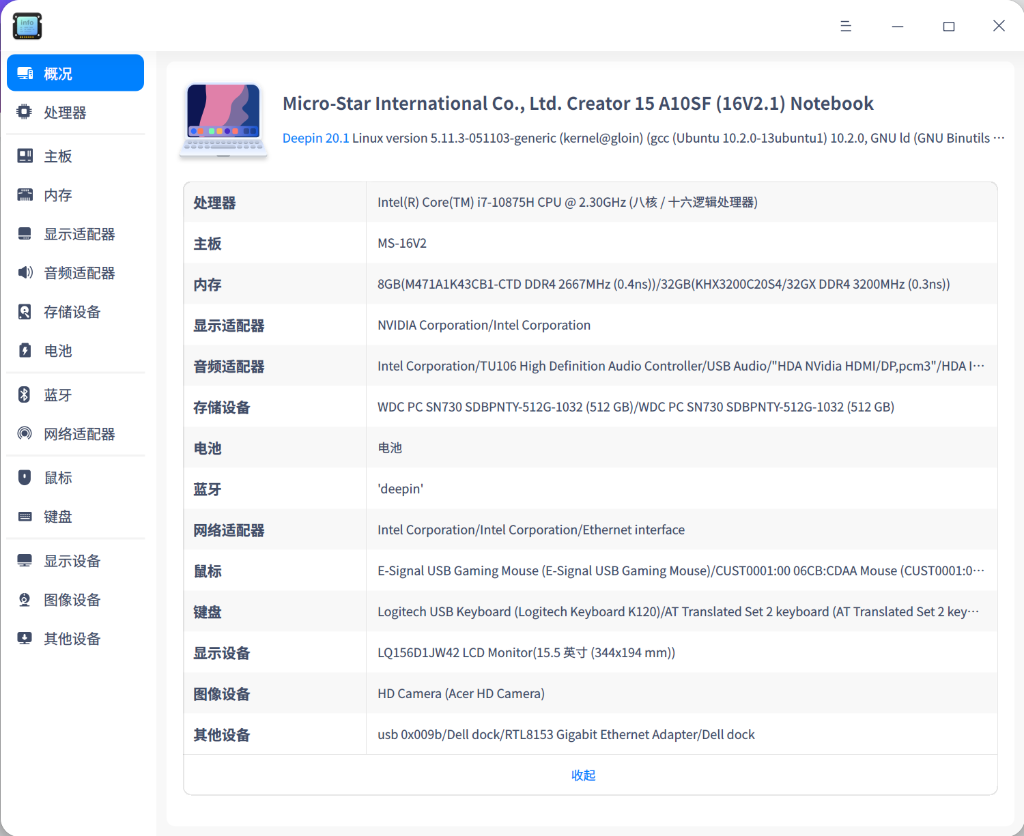Click the 电池 battery icon in sidebar
Screen dimensions: 1024x836
coord(25,351)
